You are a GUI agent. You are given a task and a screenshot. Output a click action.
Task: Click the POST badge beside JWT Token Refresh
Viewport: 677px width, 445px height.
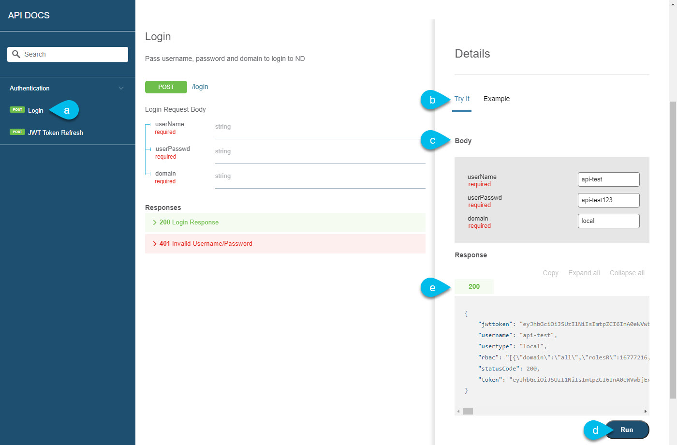[x=17, y=132]
